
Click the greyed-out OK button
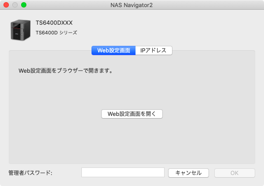click(x=234, y=173)
